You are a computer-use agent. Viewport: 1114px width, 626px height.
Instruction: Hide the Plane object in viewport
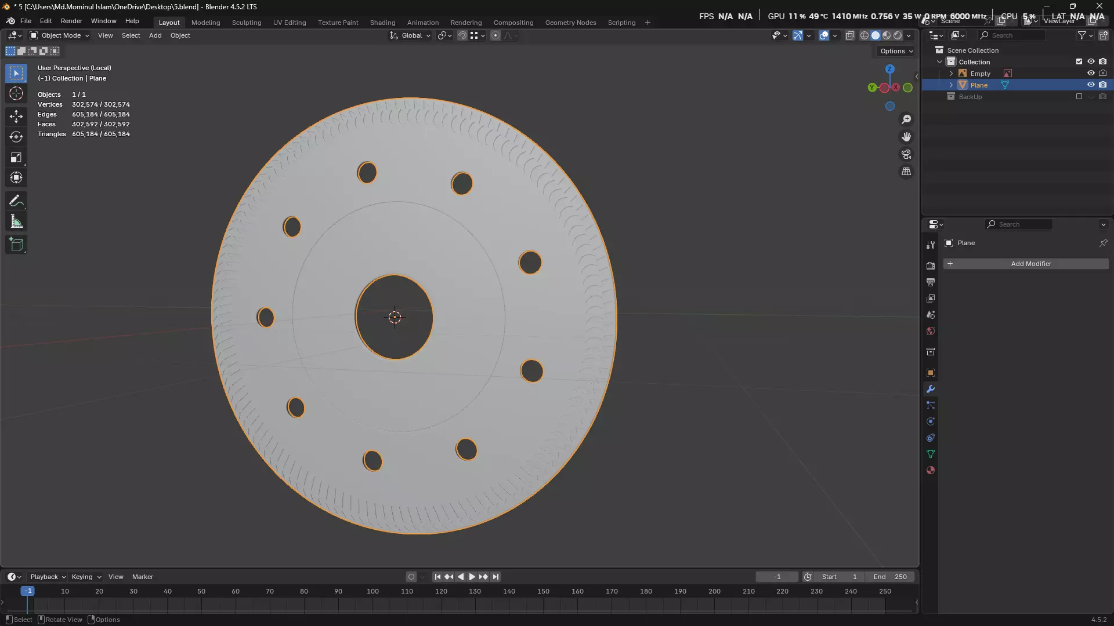tap(1091, 85)
